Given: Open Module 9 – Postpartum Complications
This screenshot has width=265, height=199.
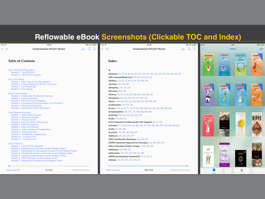Looking at the screenshot, I should (29, 134).
